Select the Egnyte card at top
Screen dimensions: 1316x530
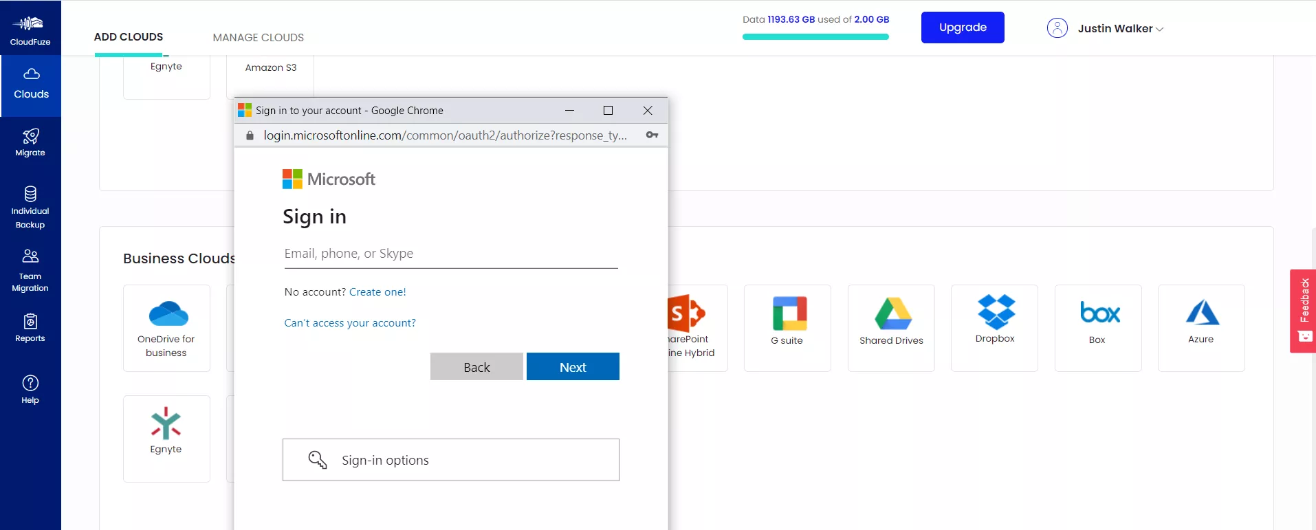(166, 76)
